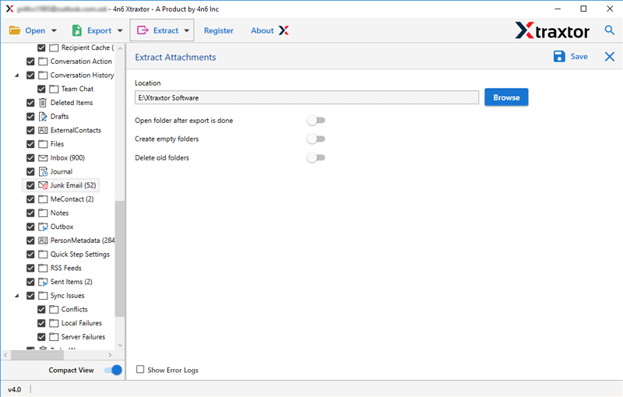This screenshot has width=623, height=397.
Task: Click the Browse button
Action: click(506, 97)
